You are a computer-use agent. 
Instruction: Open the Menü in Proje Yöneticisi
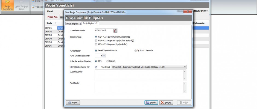pyautogui.click(x=50, y=11)
